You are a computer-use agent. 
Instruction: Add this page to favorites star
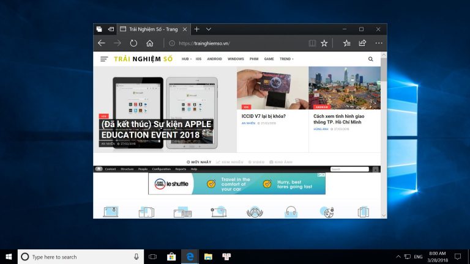(324, 43)
